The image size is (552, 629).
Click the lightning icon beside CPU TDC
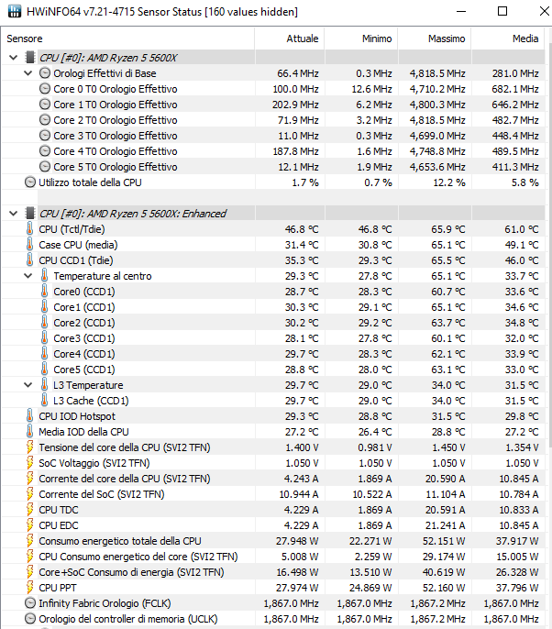pyautogui.click(x=29, y=510)
